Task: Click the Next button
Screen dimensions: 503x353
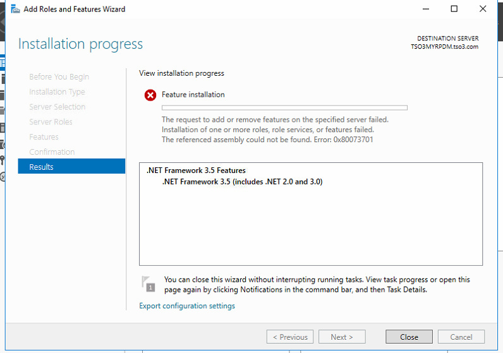Action: click(342, 337)
